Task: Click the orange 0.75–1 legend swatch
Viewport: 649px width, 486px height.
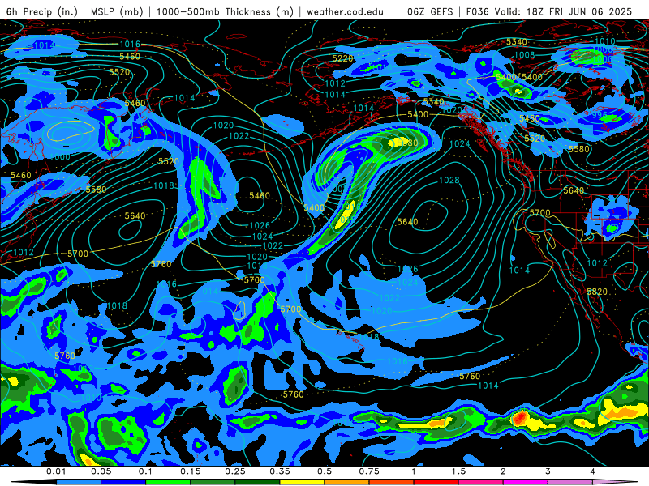Action: tap(392, 482)
